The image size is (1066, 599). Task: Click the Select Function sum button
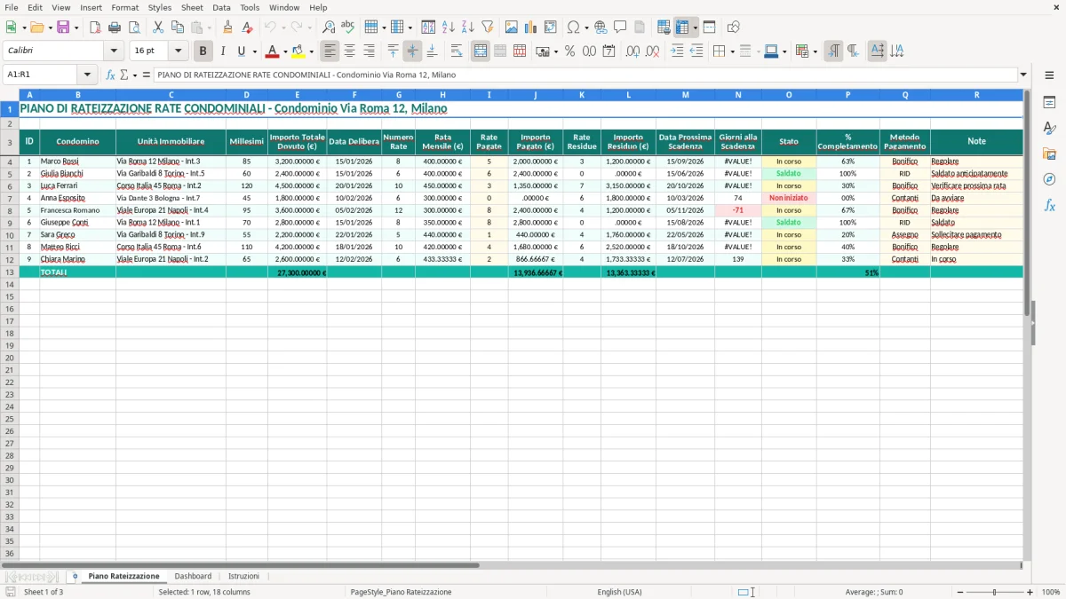point(124,75)
